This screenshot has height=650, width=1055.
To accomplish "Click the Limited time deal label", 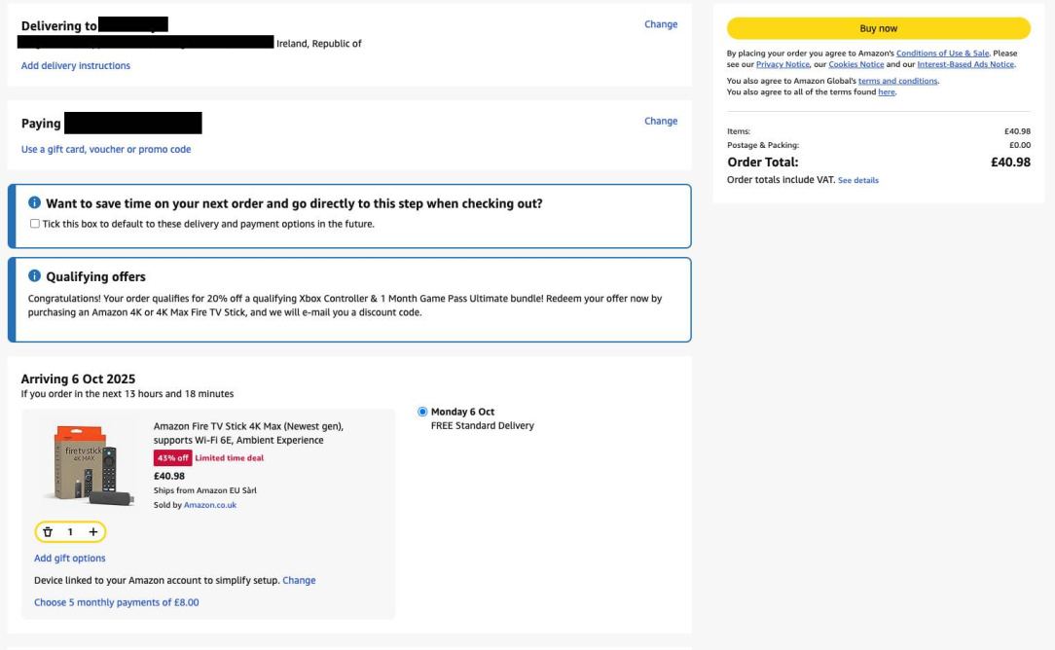I will coord(230,457).
